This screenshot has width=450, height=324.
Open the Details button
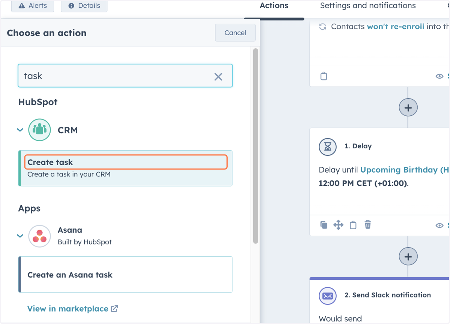[x=84, y=6]
